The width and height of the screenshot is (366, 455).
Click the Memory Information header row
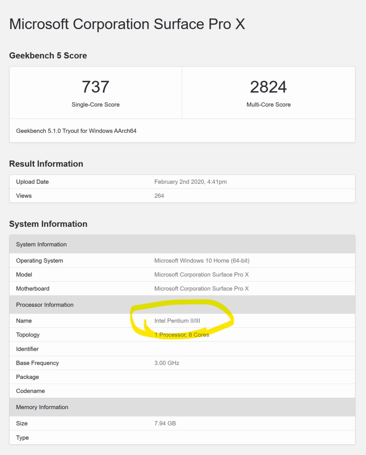[x=182, y=407]
